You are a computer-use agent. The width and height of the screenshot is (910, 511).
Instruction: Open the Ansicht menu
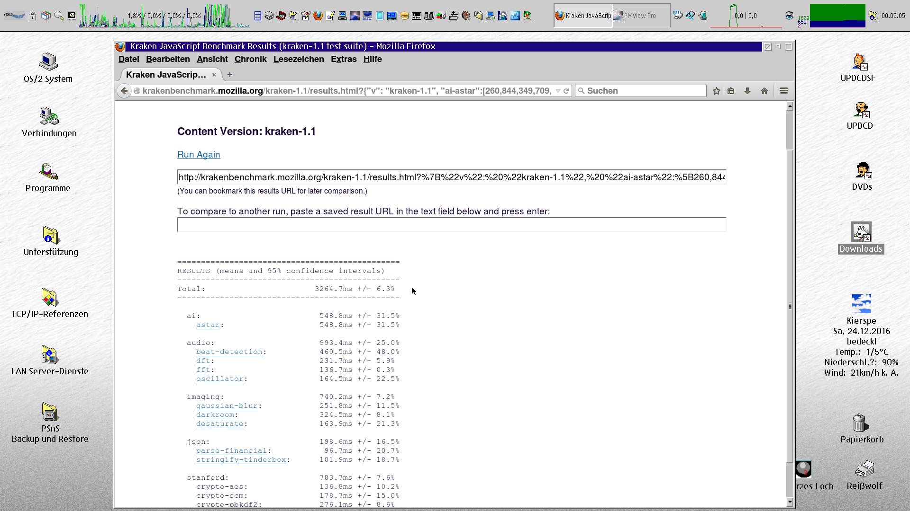[212, 59]
